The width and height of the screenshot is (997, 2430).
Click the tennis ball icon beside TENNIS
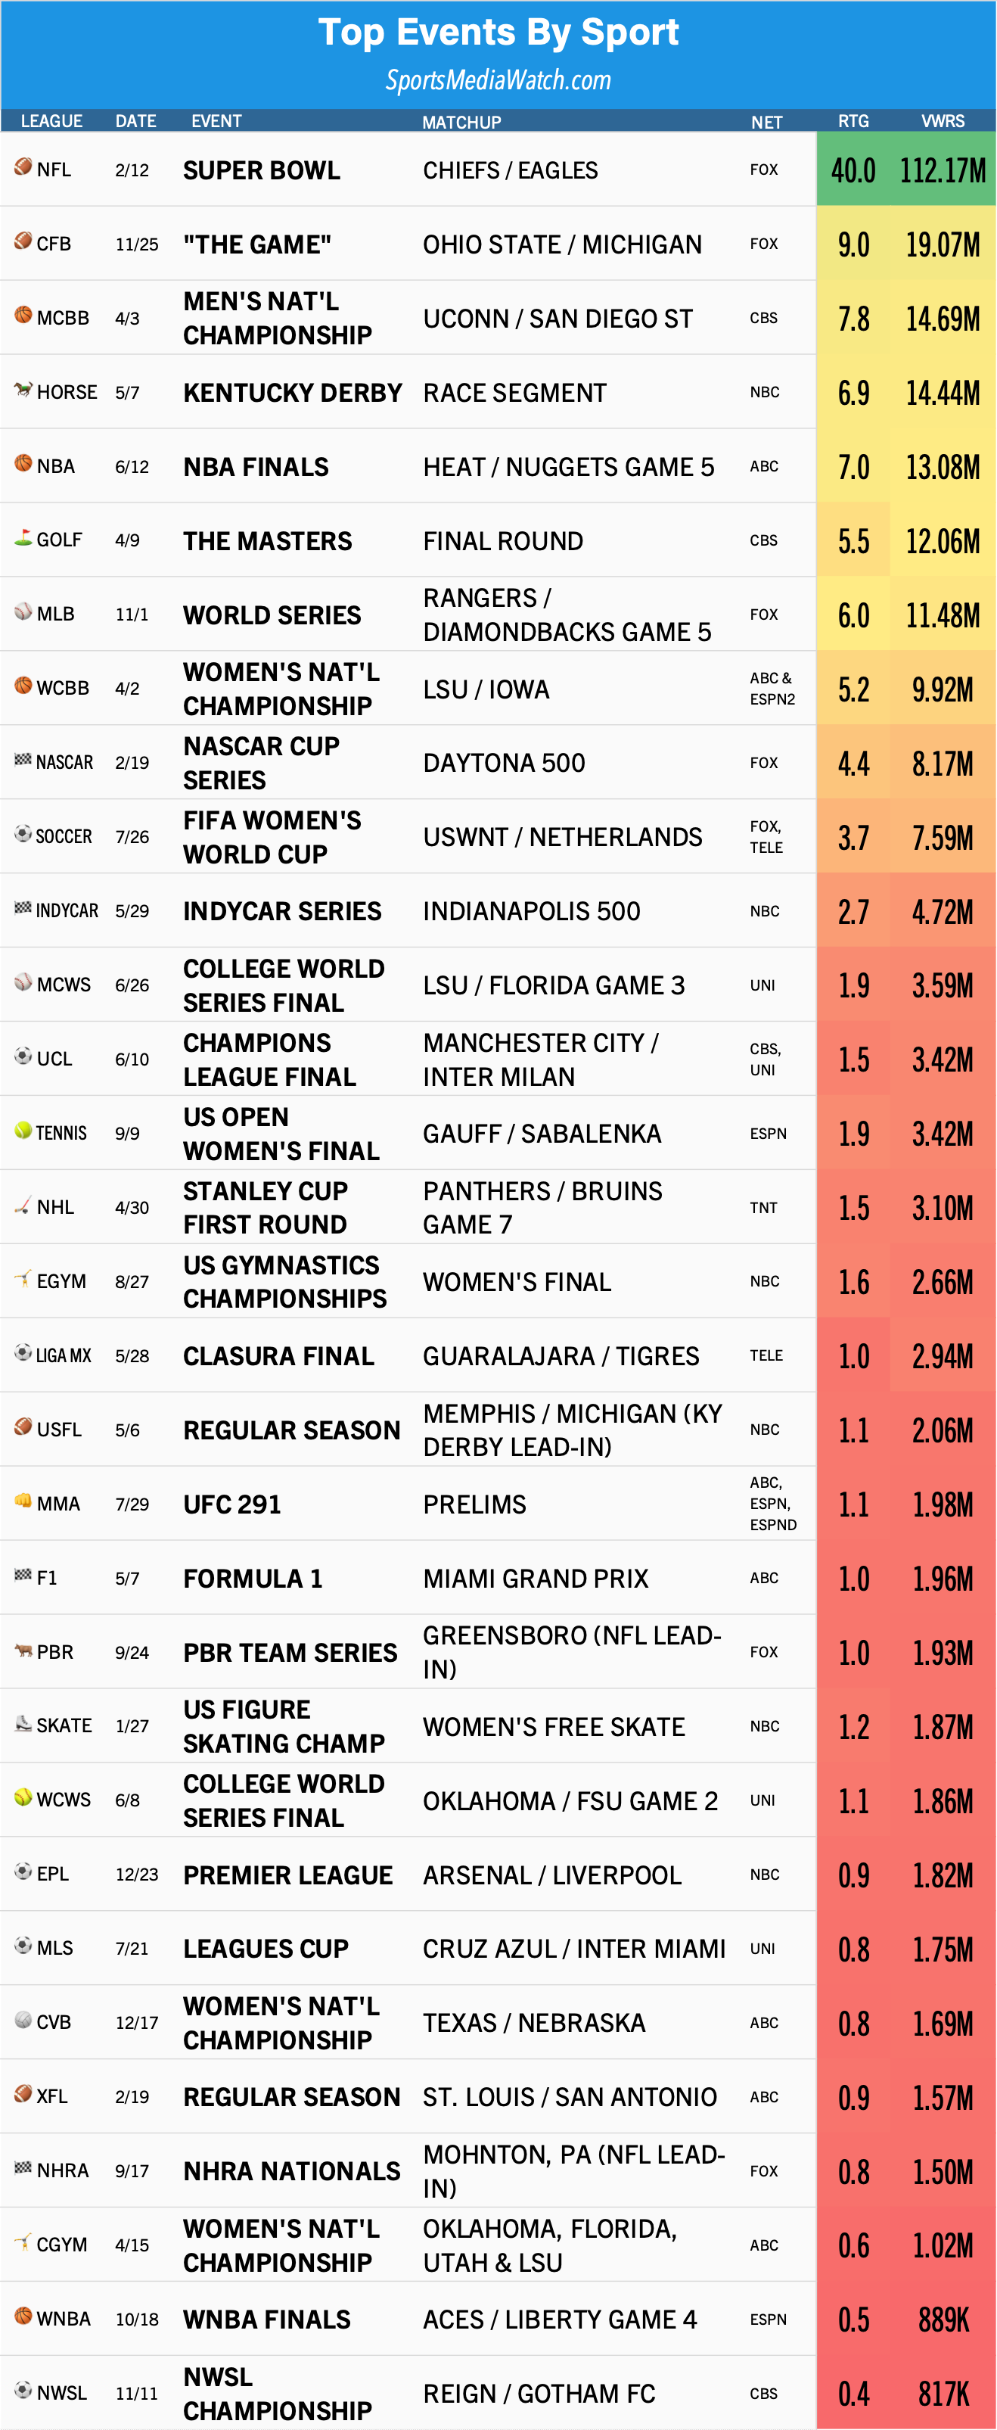click(23, 1130)
